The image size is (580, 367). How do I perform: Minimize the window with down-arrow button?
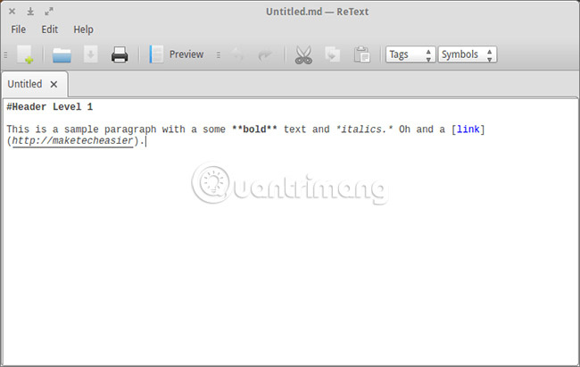(30, 12)
